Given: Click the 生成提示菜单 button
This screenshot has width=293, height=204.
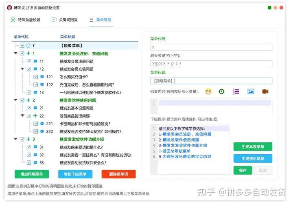Looking at the screenshot, I should point(253,158).
